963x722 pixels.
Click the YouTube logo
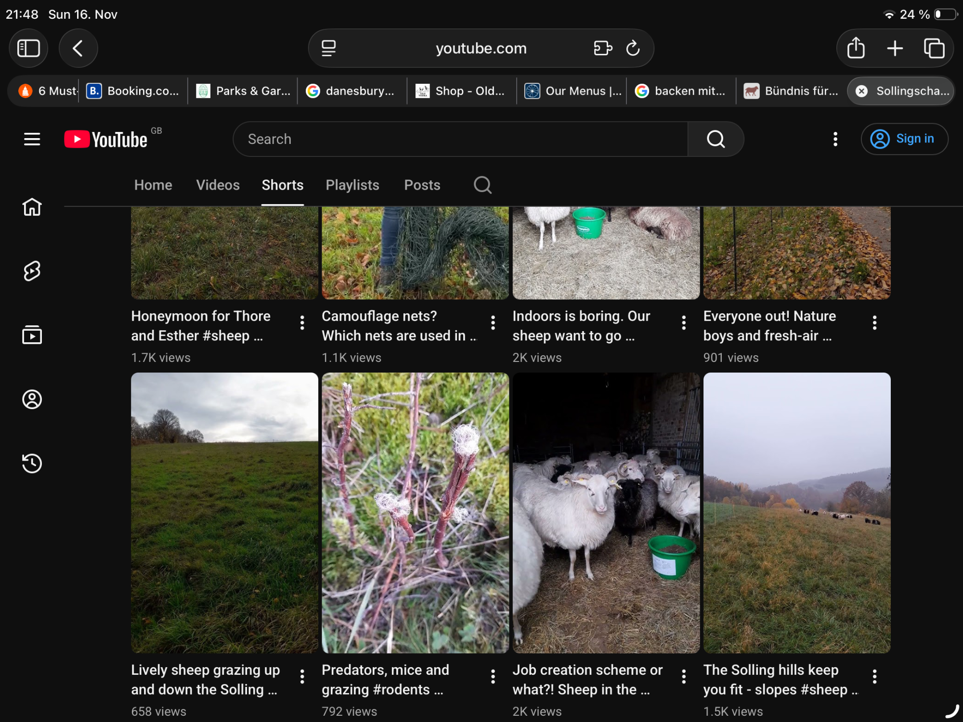click(x=106, y=139)
